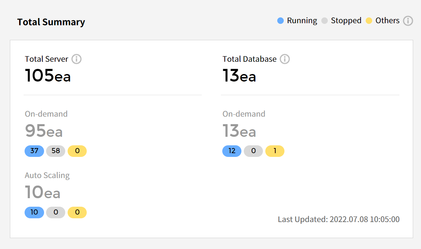This screenshot has width=421, height=249.
Task: Click the Auto Scaling running badge 10
Action: coord(34,212)
